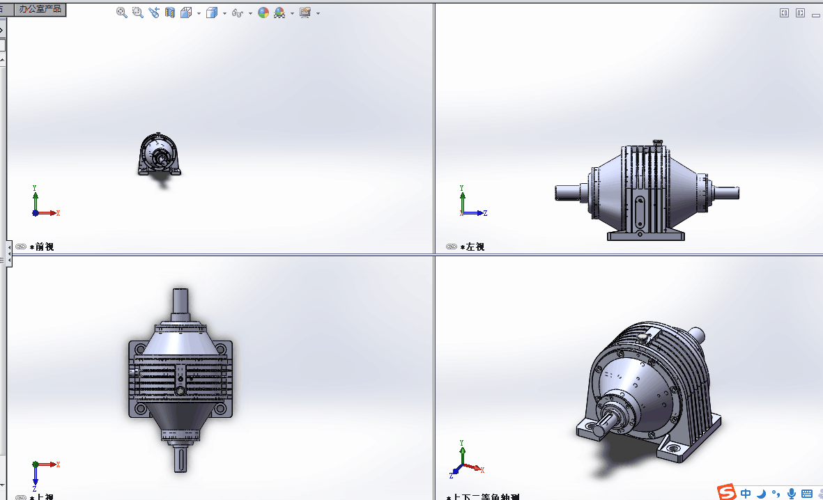Minimize the document window
Viewport: 823px width, 500px height.
point(815,15)
